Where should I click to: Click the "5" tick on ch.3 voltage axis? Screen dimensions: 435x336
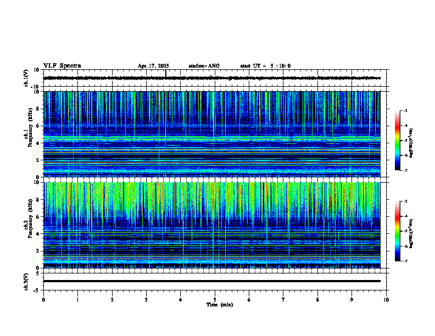pos(38,273)
